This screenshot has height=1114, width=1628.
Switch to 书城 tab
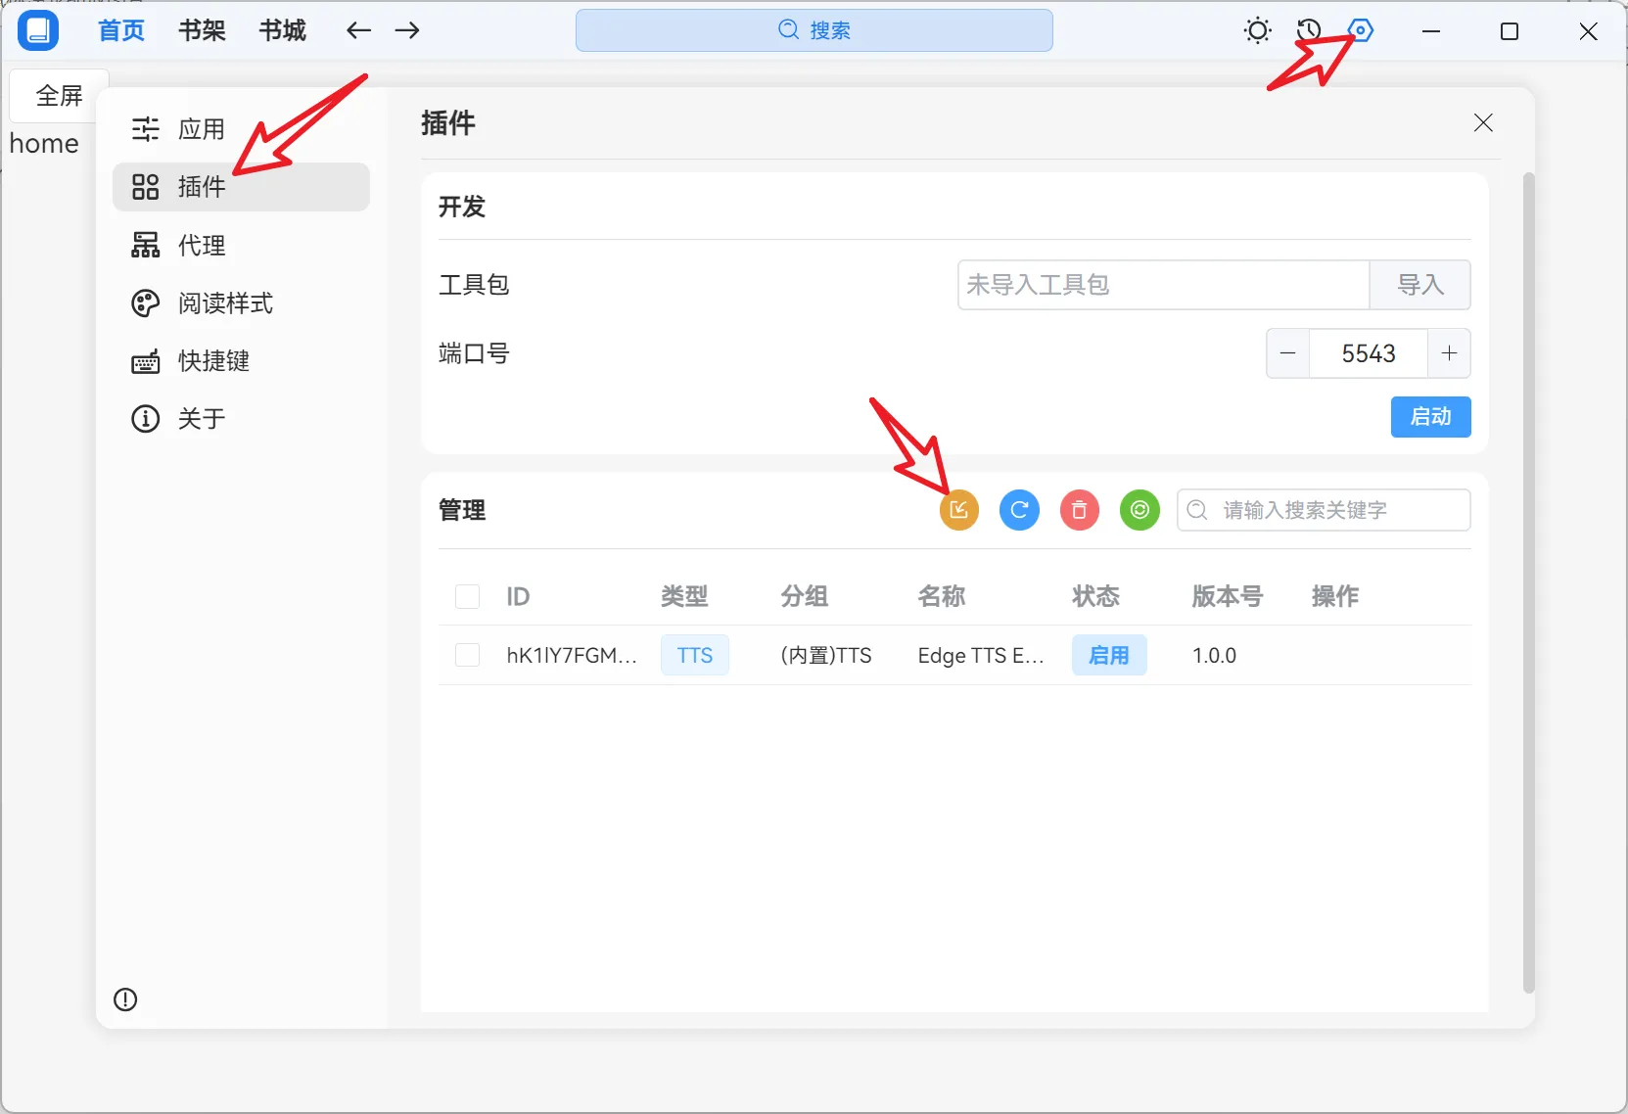pyautogui.click(x=283, y=30)
